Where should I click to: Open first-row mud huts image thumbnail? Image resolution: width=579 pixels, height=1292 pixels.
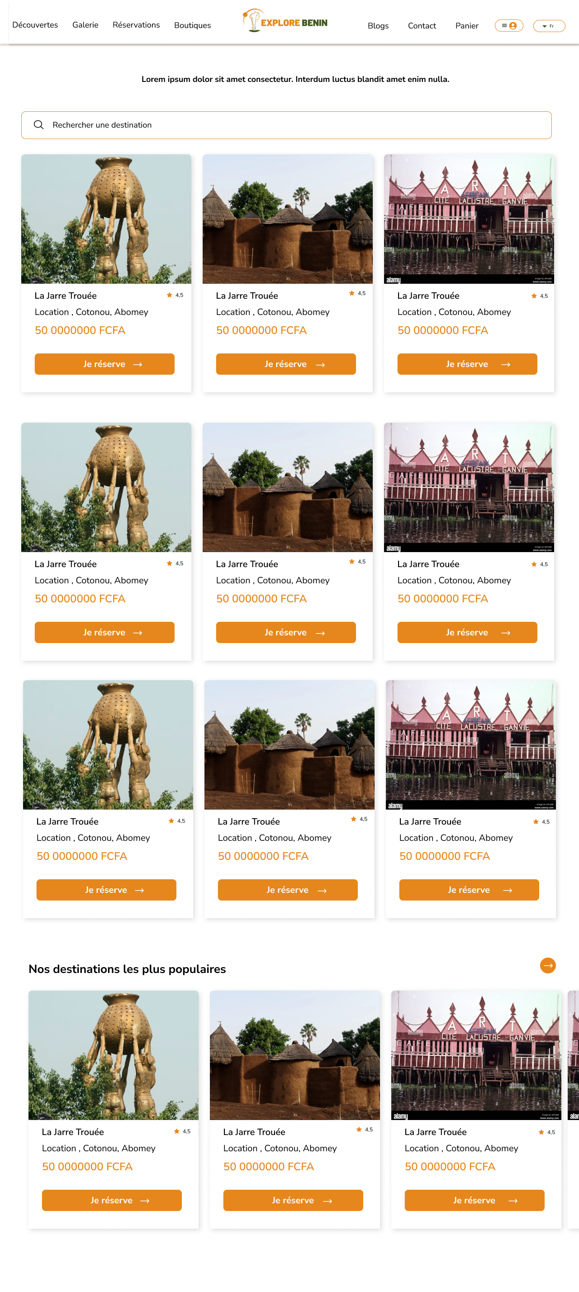288,219
